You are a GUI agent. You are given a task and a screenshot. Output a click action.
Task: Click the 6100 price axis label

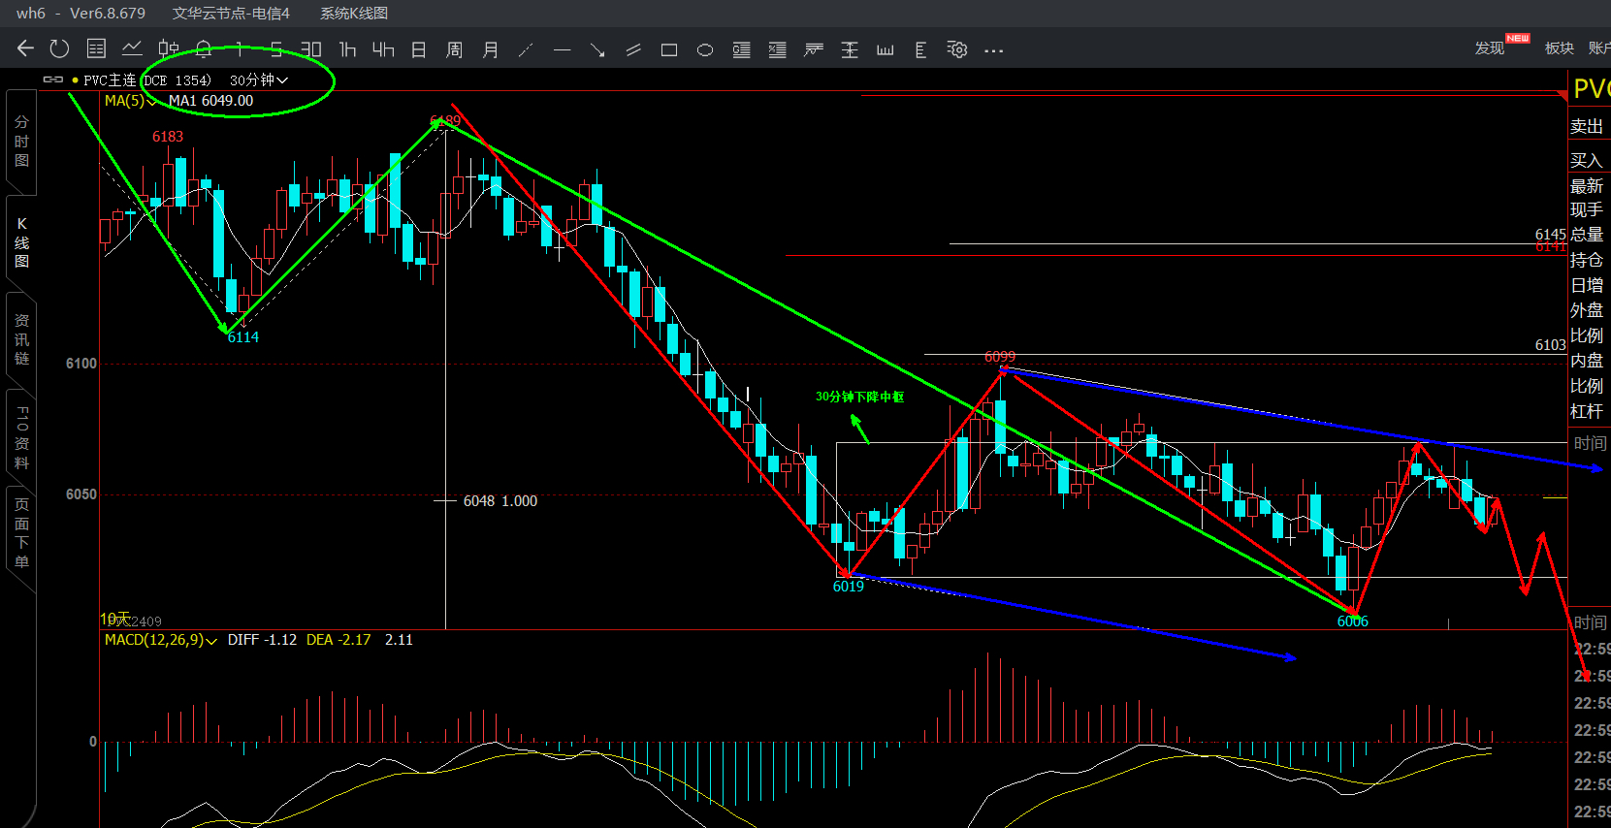pyautogui.click(x=81, y=364)
